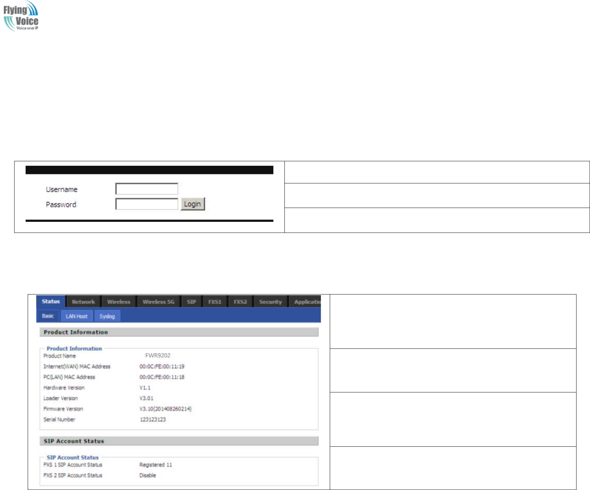590x490 pixels.
Task: Click the PC(LAN) MAC Address label
Action: click(x=69, y=377)
